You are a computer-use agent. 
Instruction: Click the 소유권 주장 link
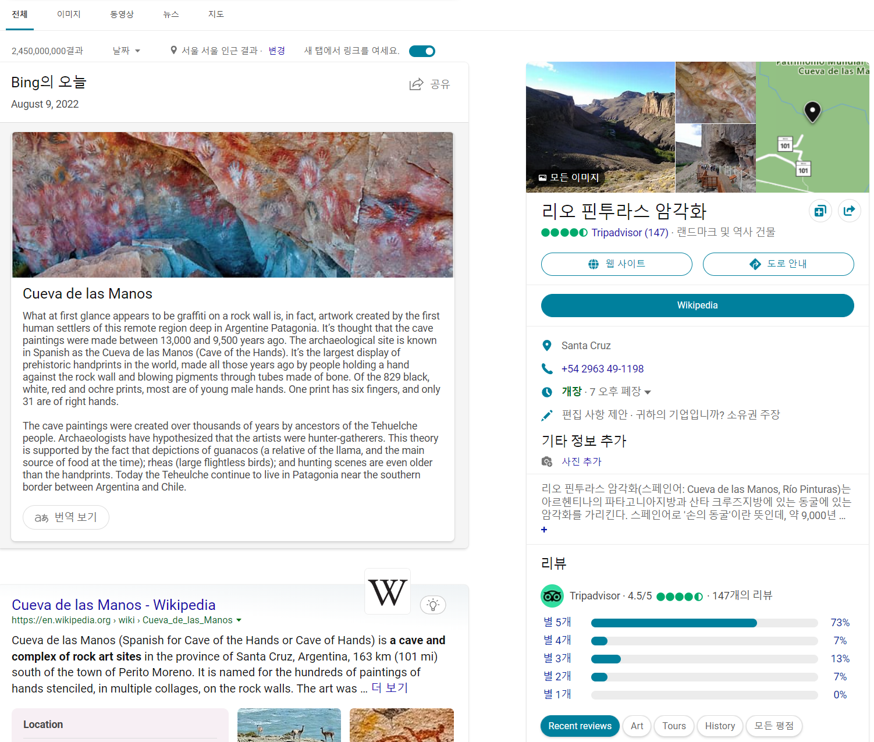tap(754, 415)
